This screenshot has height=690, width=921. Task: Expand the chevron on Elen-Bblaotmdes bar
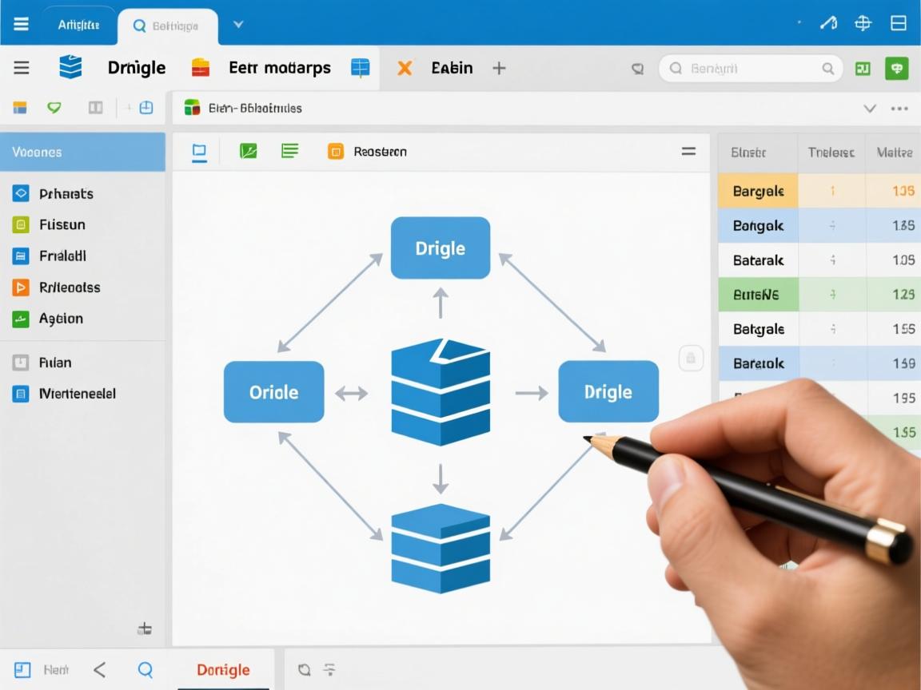(870, 108)
